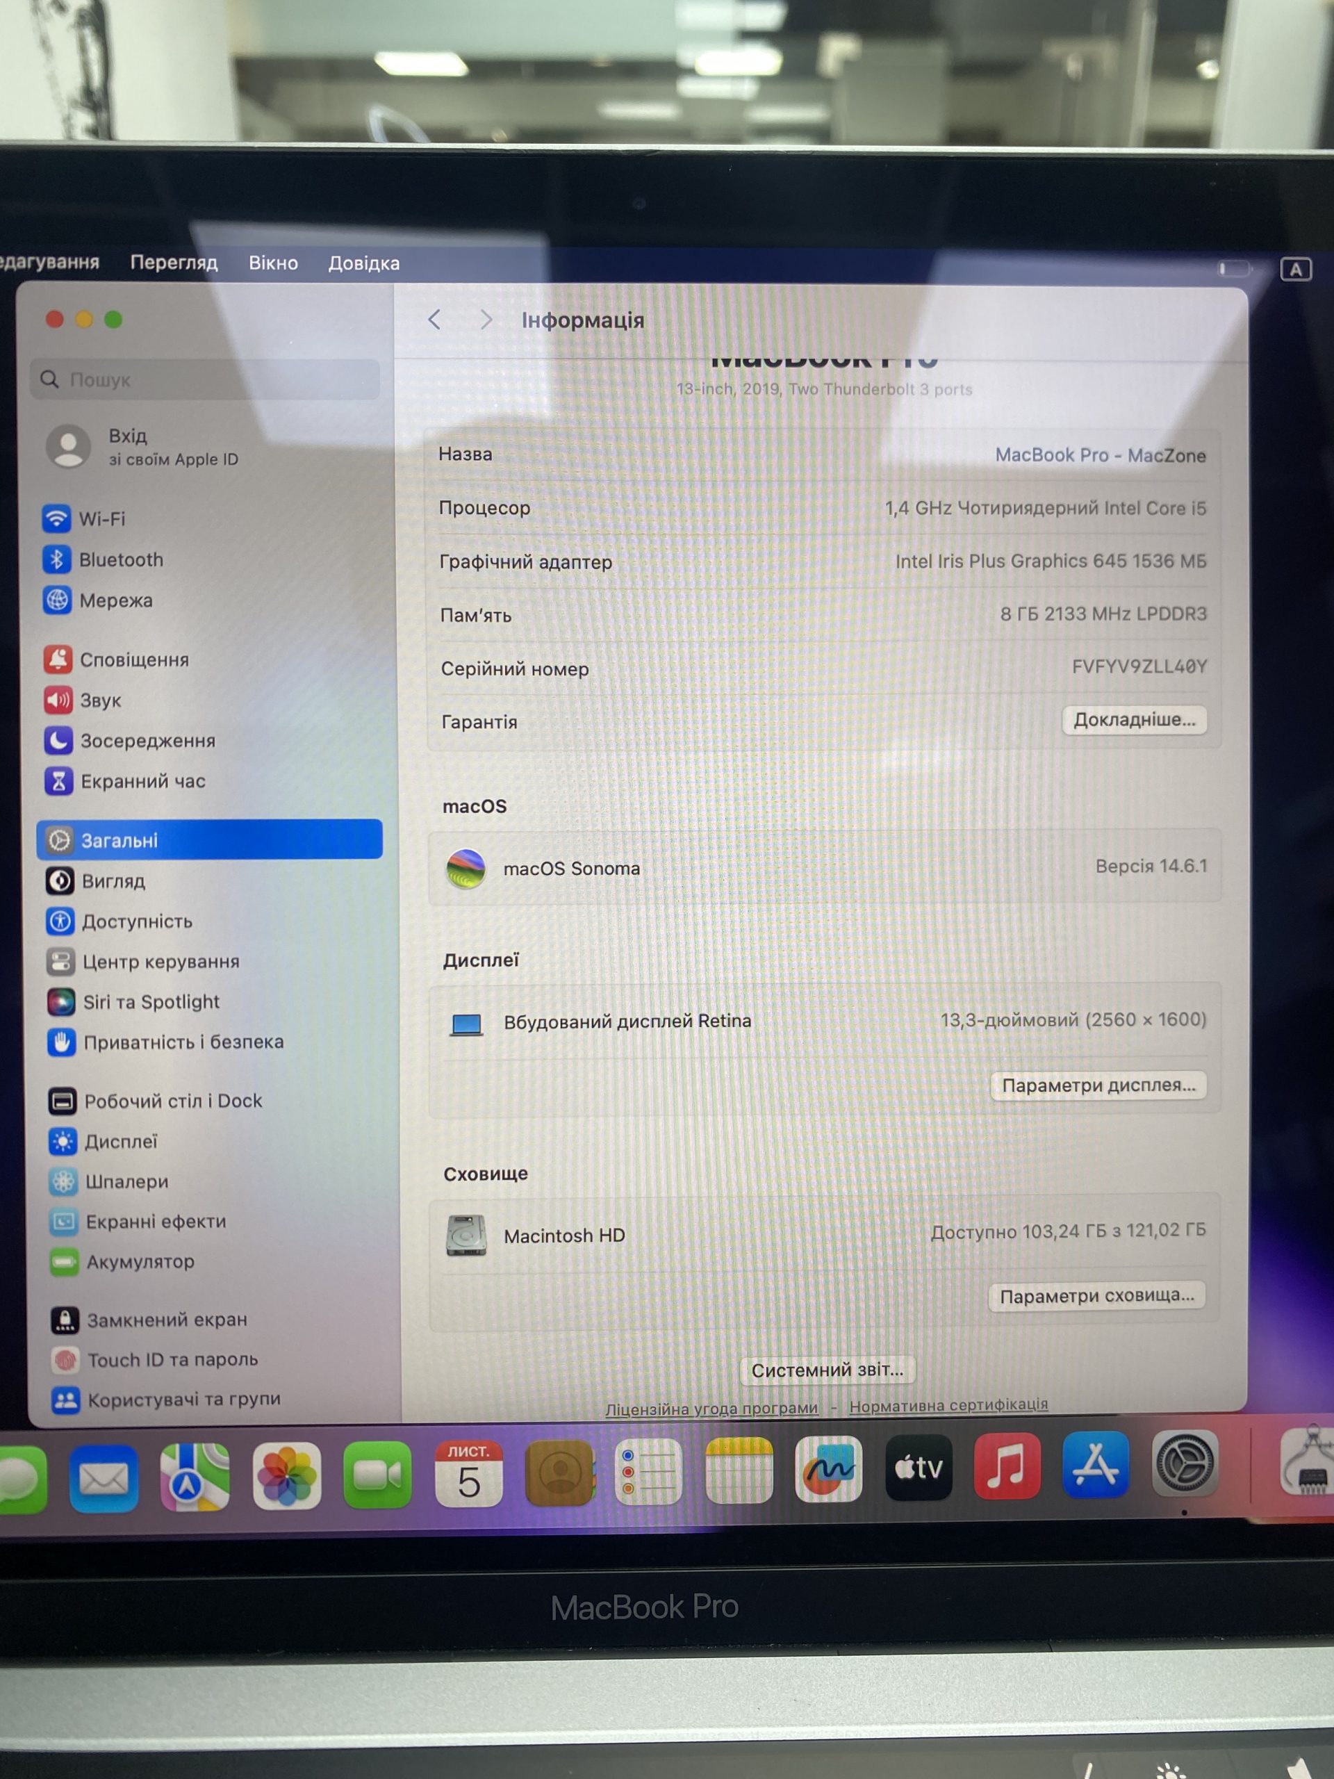This screenshot has width=1334, height=1779.
Task: Open Дисплеї sidebar item
Action: click(x=104, y=1140)
